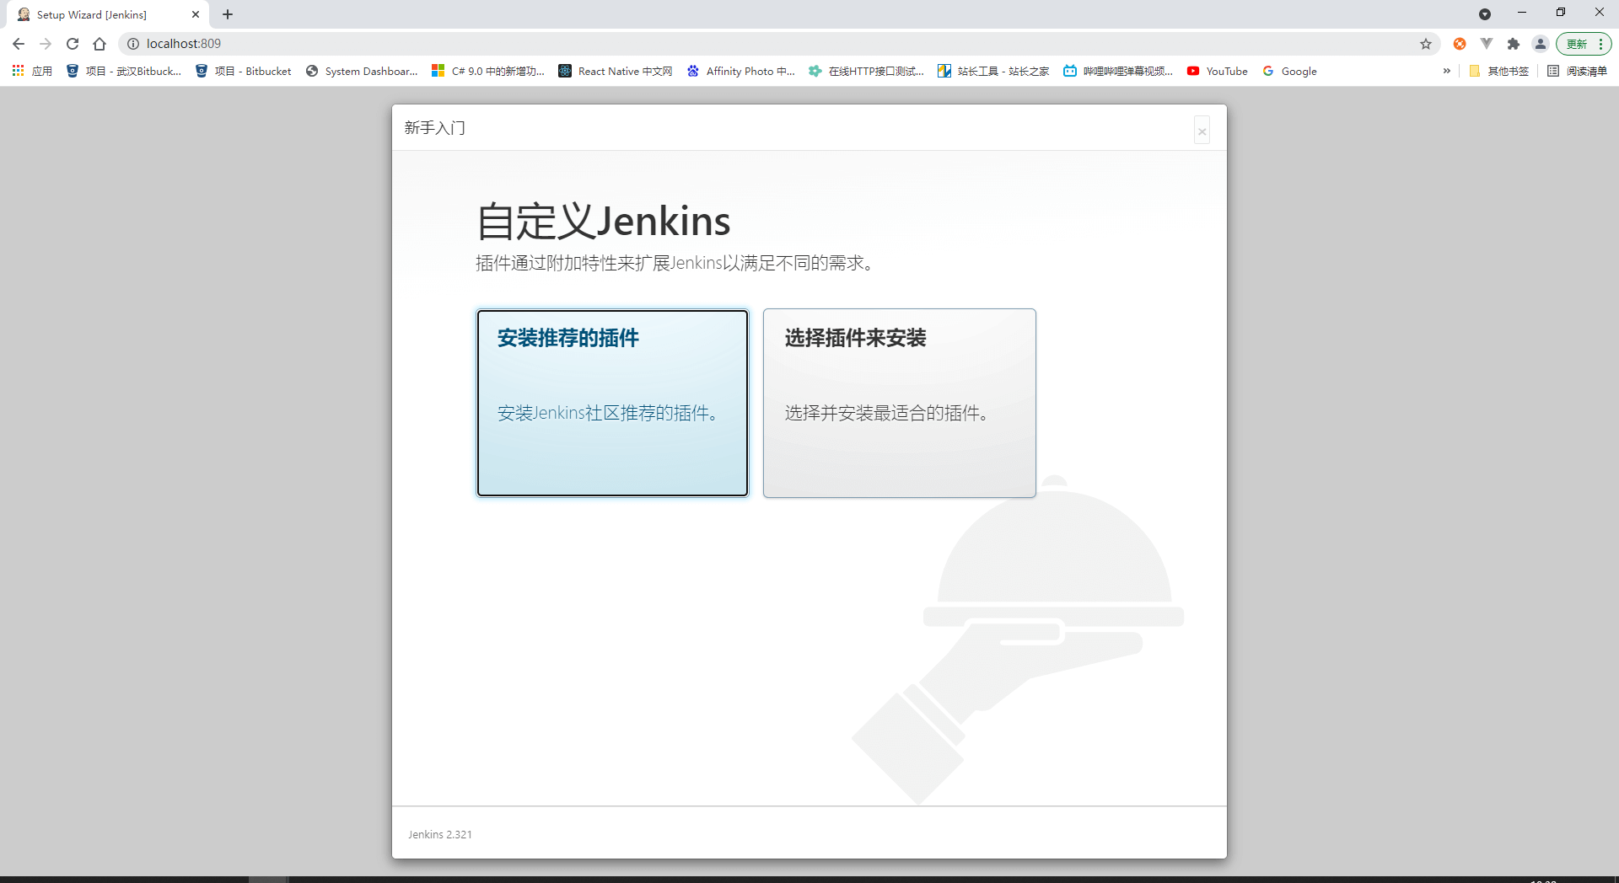This screenshot has width=1619, height=883.
Task: Bookmark this page with the star icon
Action: tap(1426, 44)
